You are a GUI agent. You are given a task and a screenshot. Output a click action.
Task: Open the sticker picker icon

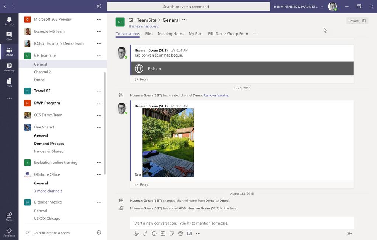[172, 233]
